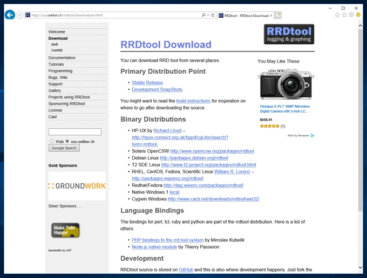Click Silver Sponsors link
The width and height of the screenshot is (367, 278).
point(65,206)
